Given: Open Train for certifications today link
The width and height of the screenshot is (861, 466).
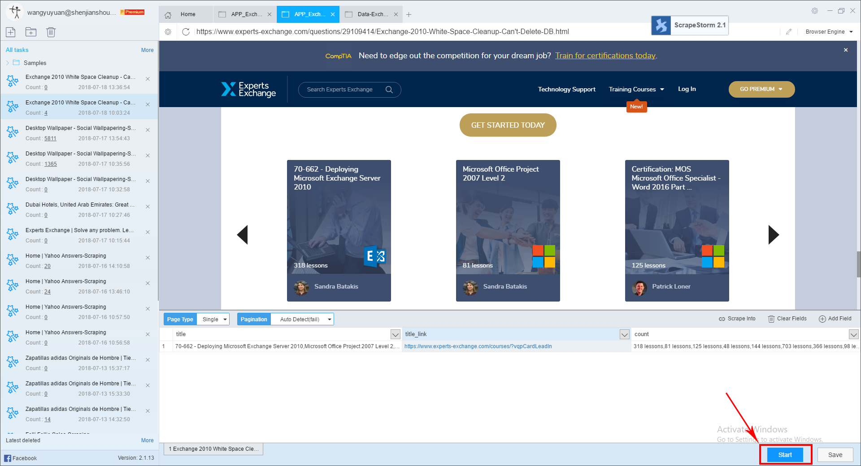Looking at the screenshot, I should (x=605, y=56).
